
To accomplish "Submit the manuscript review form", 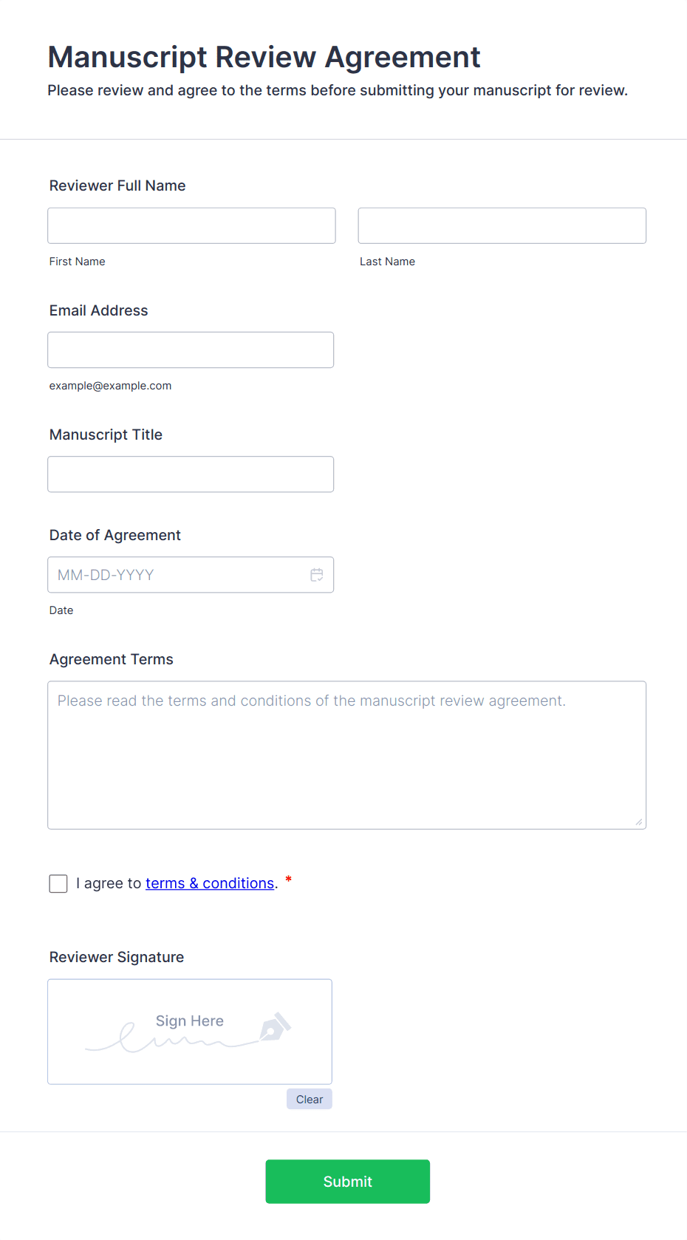I will (347, 1182).
